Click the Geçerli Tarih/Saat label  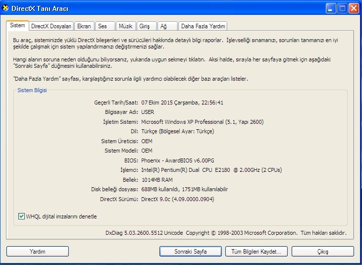116,103
